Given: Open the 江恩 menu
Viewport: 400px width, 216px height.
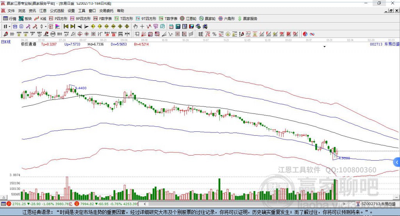Looking at the screenshot, I should (x=43, y=11).
